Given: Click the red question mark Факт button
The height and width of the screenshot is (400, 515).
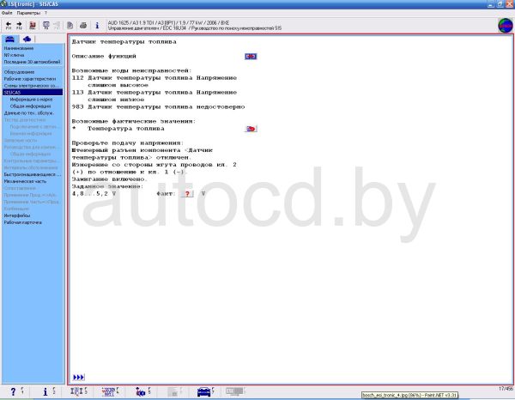Looking at the screenshot, I should (187, 194).
